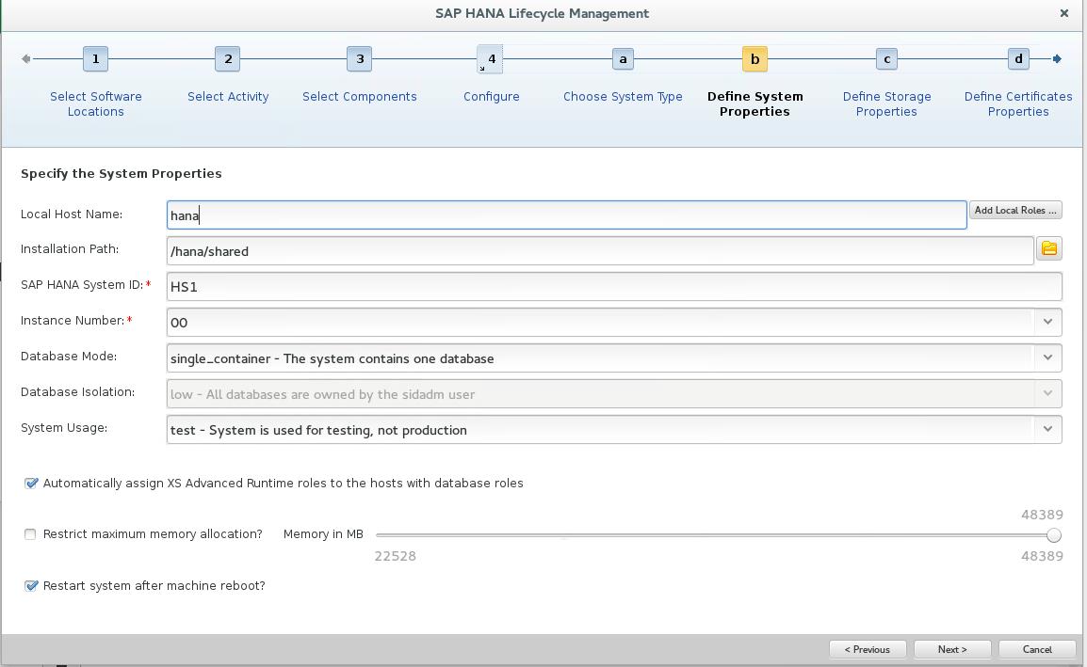This screenshot has width=1087, height=667.
Task: Select the step 2 Select Activity icon
Action: [227, 58]
